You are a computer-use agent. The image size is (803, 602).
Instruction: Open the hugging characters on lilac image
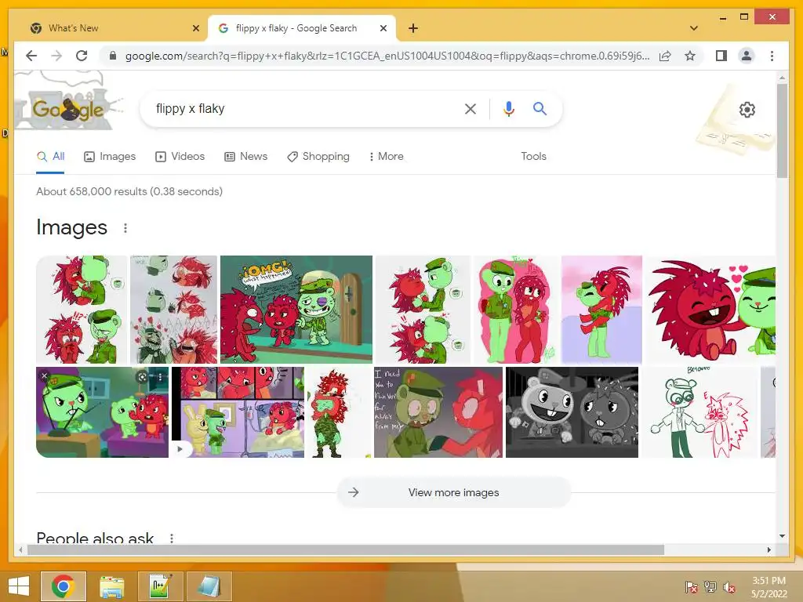point(601,309)
